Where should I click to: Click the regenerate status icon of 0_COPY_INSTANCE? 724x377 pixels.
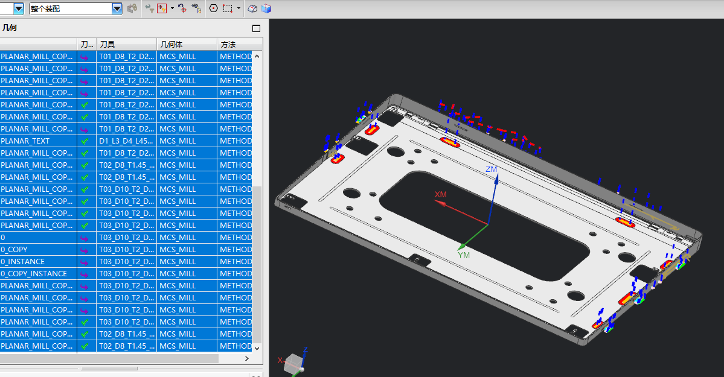pyautogui.click(x=85, y=274)
